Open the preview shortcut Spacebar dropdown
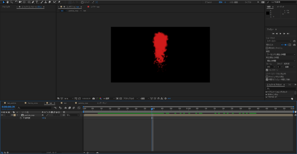The image size is (297, 154). tap(279, 41)
